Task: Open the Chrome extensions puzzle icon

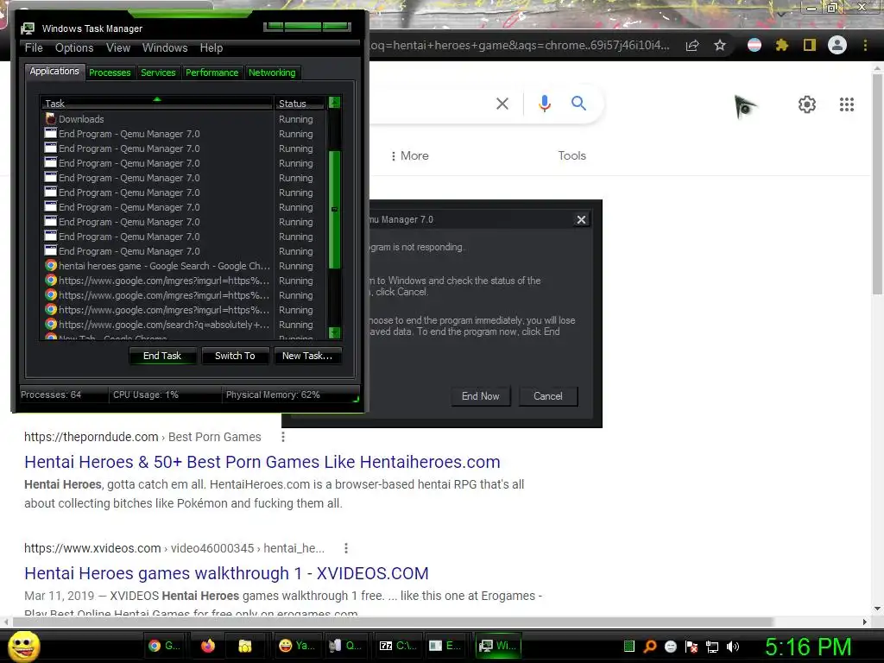Action: tap(782, 45)
